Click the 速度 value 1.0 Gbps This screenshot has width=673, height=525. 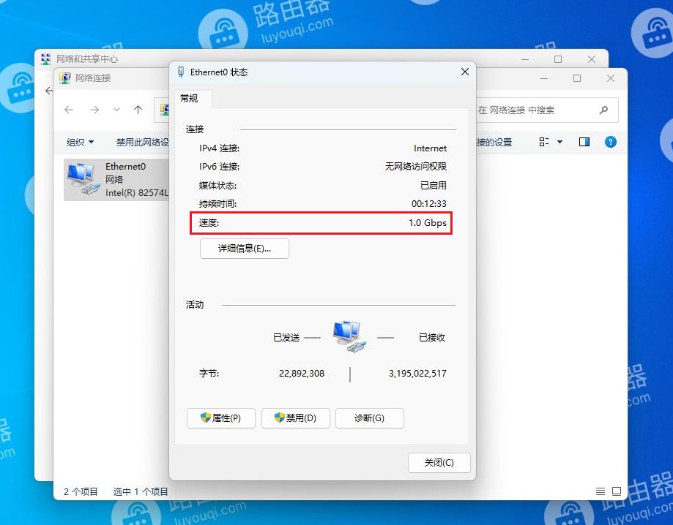coord(428,223)
